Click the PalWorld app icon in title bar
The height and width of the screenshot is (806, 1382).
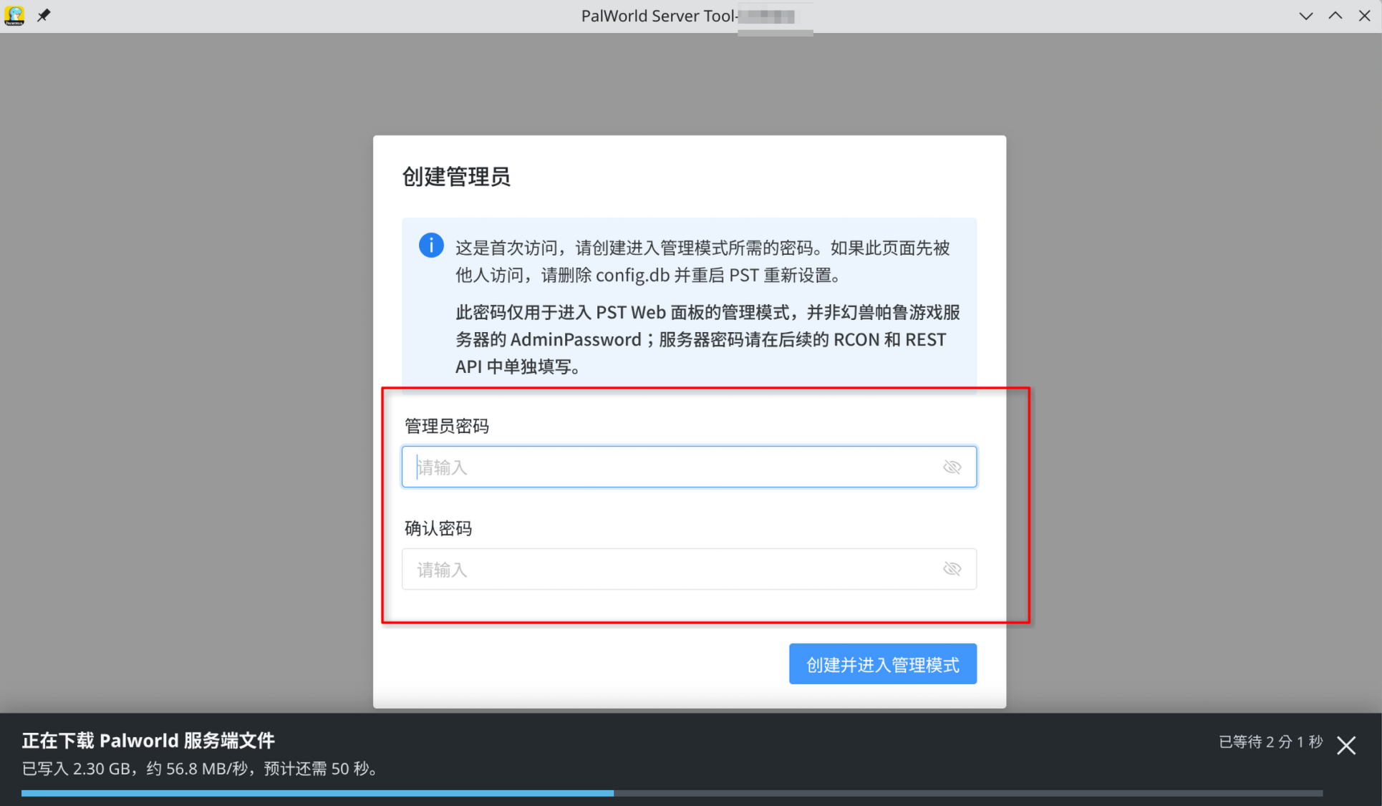tap(14, 16)
